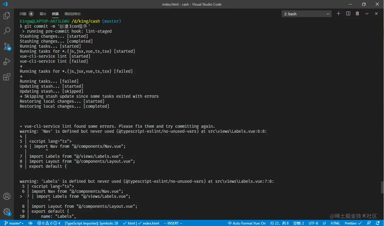
Task: Click TypeScript Importer Symbols: 28 status
Action: pos(92,223)
